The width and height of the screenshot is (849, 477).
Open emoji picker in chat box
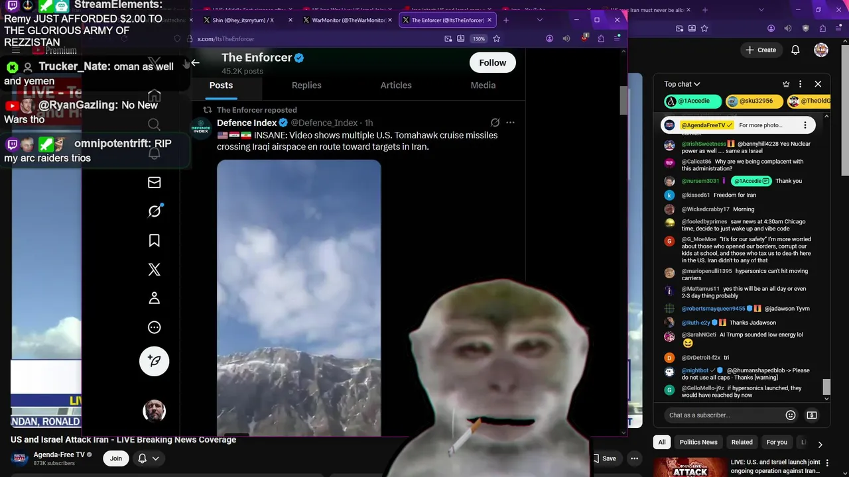click(790, 415)
